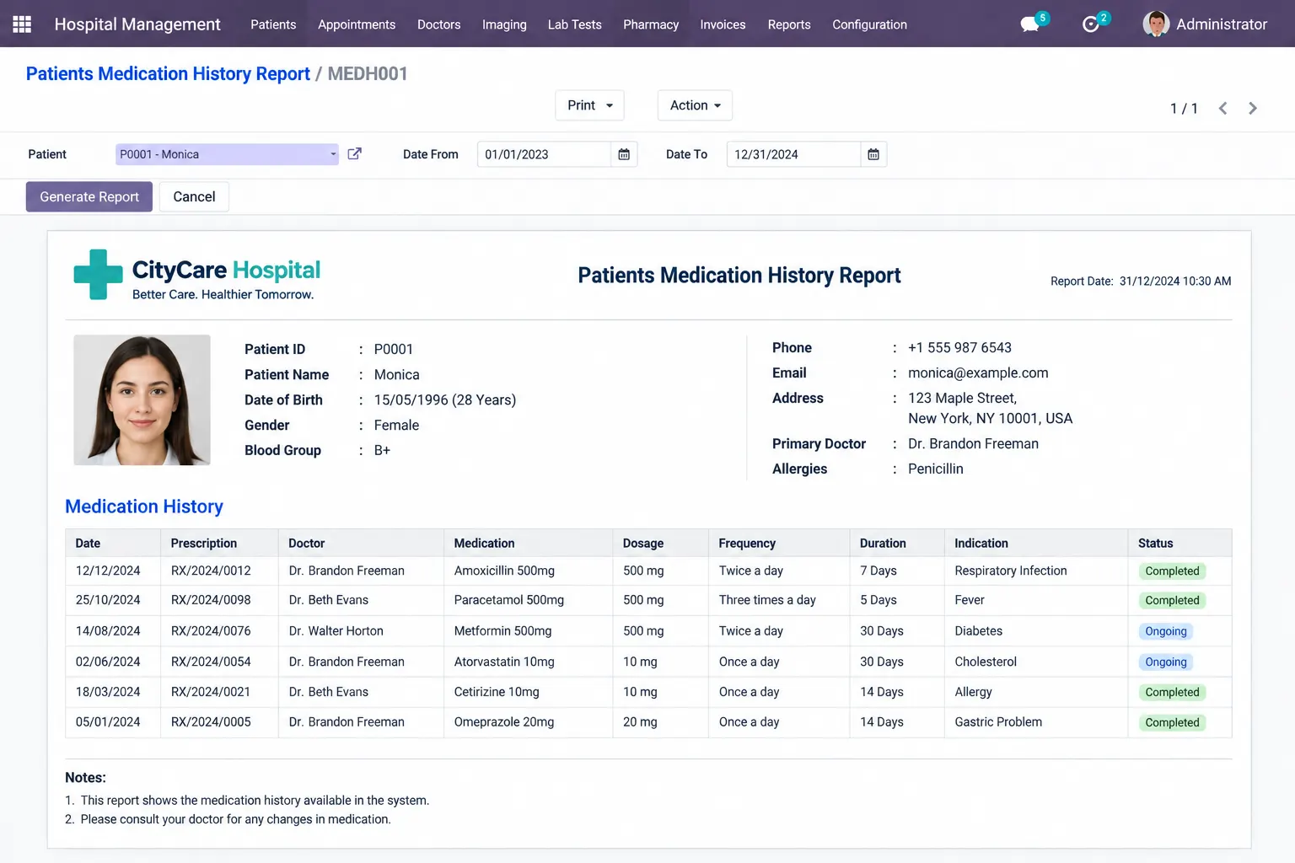Open the Invoices menu
The width and height of the screenshot is (1295, 863).
[x=723, y=24]
